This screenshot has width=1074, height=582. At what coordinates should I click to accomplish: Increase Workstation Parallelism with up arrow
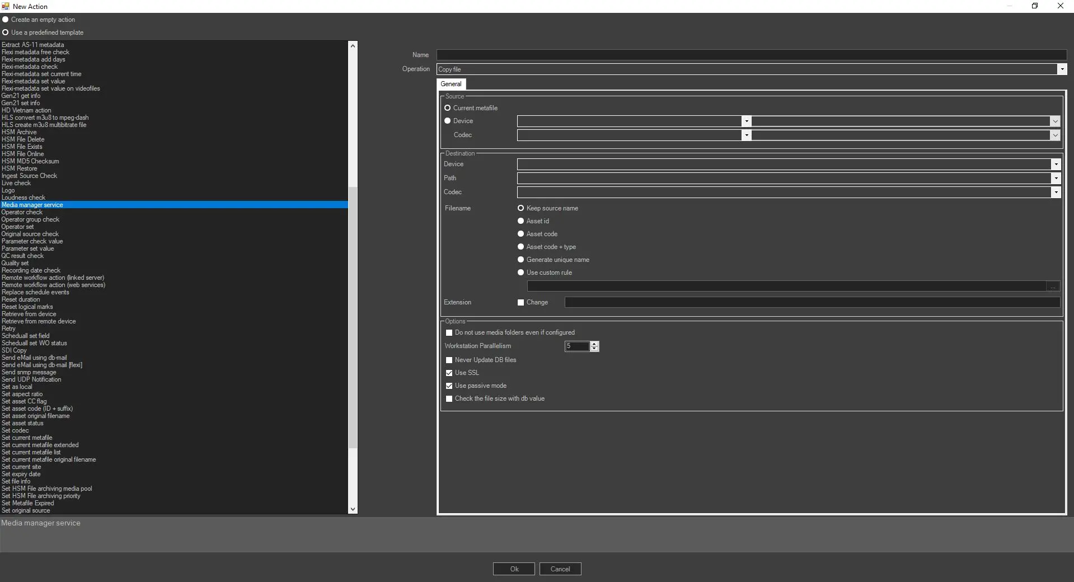594,344
